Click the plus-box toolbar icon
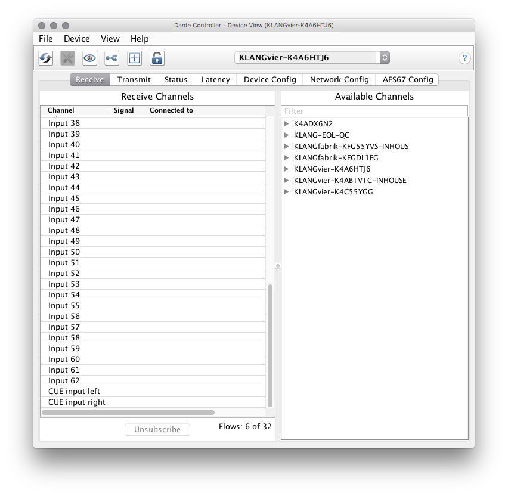 click(x=134, y=58)
